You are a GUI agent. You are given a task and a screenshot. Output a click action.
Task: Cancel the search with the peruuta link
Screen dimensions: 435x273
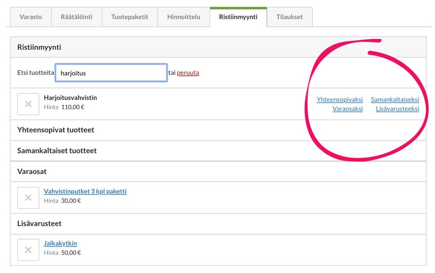[x=188, y=72]
